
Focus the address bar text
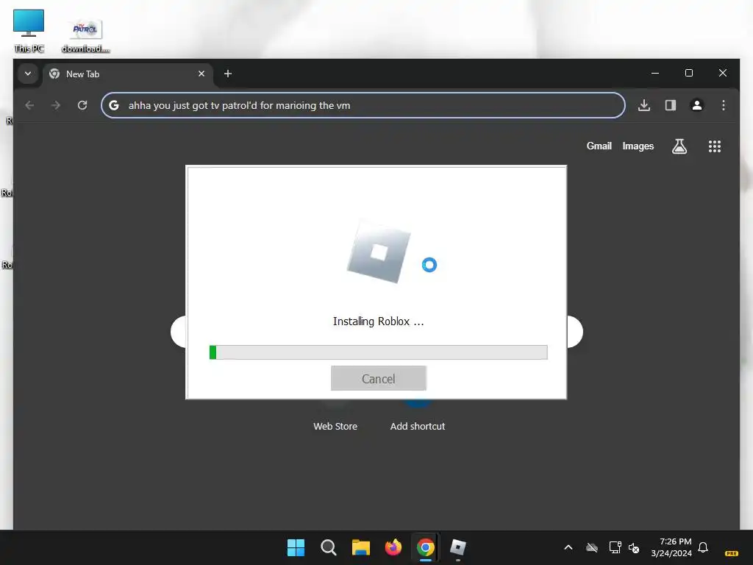coord(239,105)
